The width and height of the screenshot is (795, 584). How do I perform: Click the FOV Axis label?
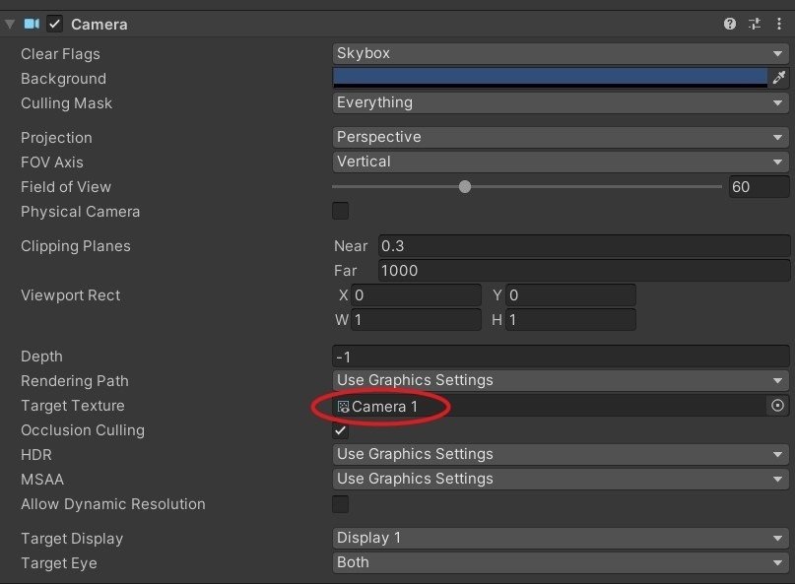pyautogui.click(x=51, y=162)
